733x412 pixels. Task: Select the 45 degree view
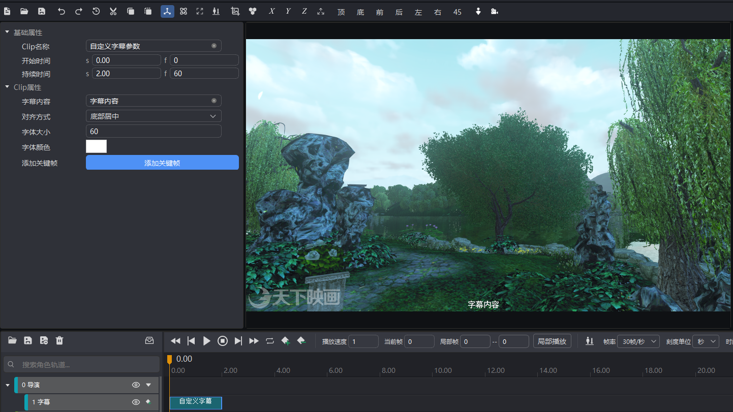[x=457, y=12]
